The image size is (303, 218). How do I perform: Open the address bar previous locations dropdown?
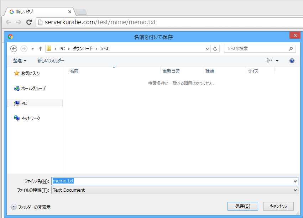207,49
